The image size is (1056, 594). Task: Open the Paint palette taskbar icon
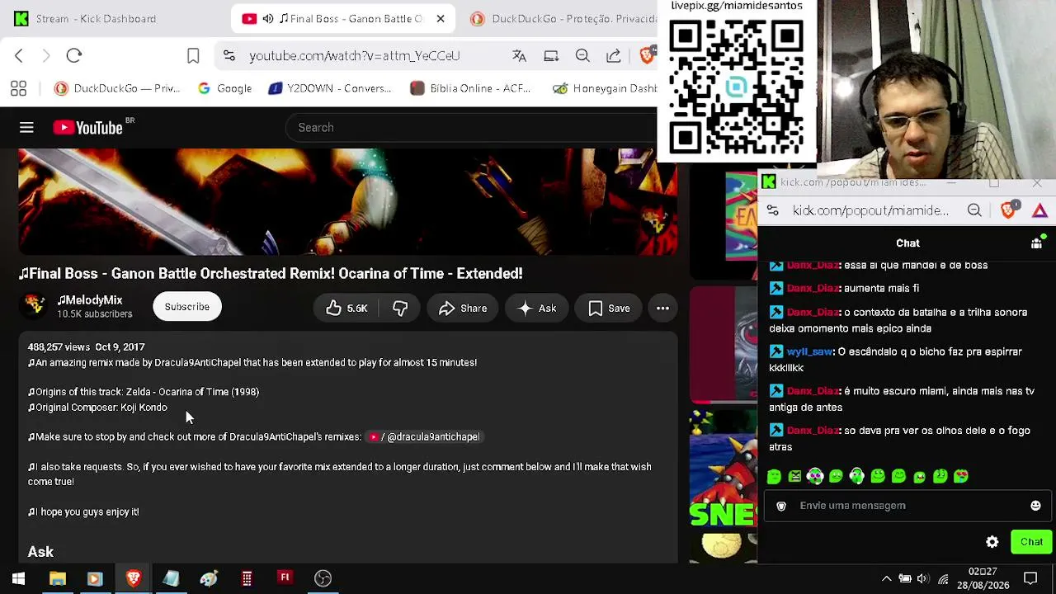(x=209, y=578)
